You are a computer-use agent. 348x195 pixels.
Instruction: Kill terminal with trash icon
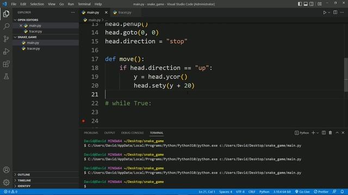click(330, 133)
